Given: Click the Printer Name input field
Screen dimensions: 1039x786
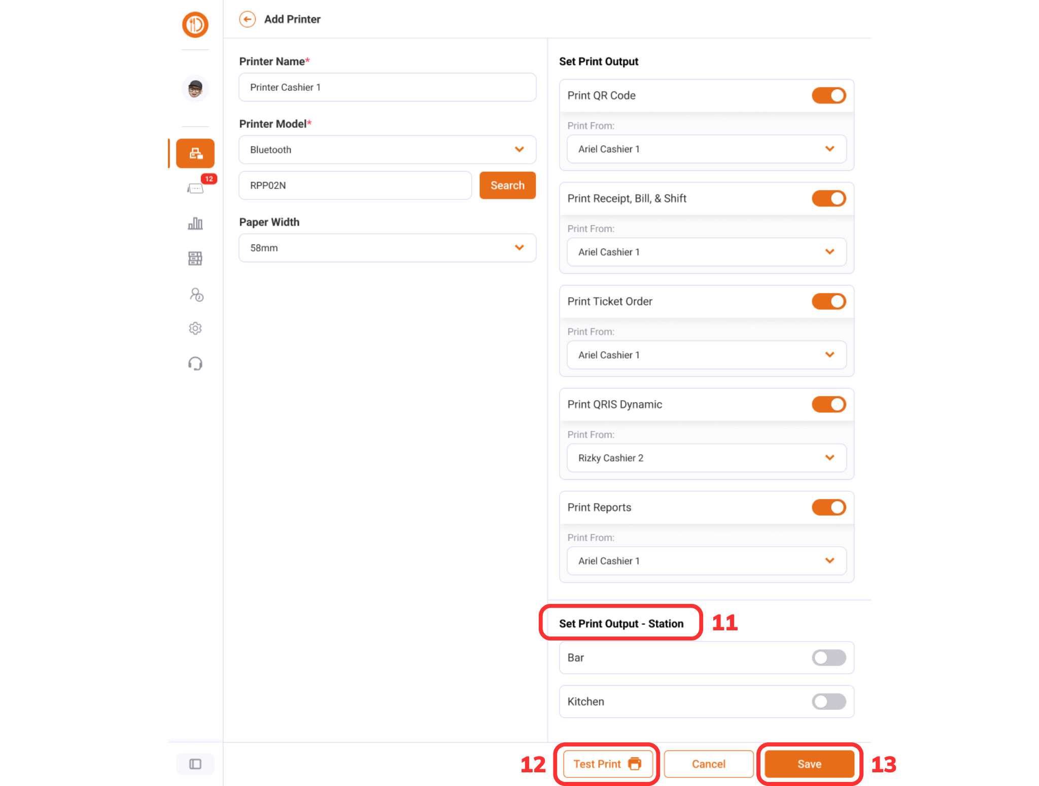Looking at the screenshot, I should point(388,87).
